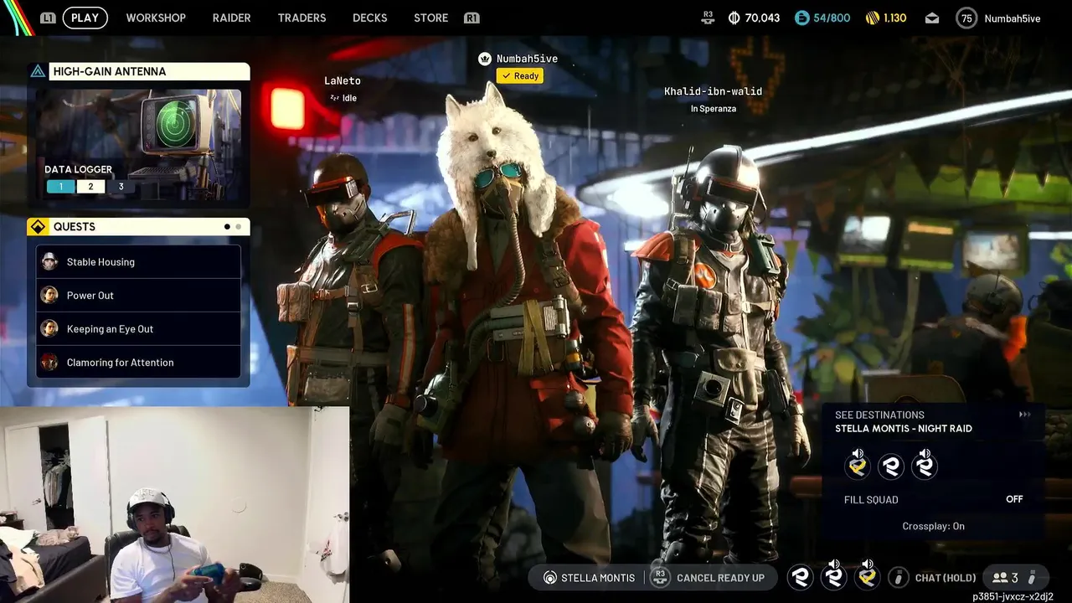1072x603 pixels.
Task: Click the STELLA MONTIS - NIGHT RAID text
Action: (x=904, y=429)
